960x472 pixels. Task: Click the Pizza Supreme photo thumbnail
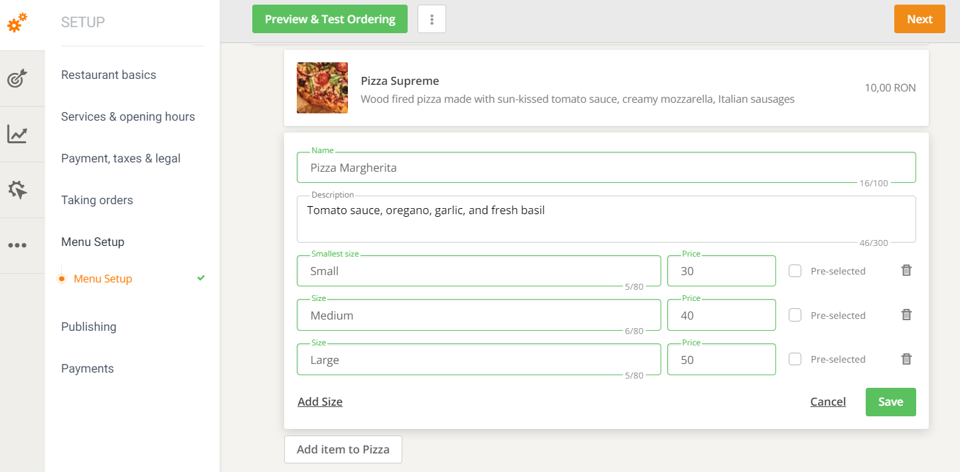point(322,88)
